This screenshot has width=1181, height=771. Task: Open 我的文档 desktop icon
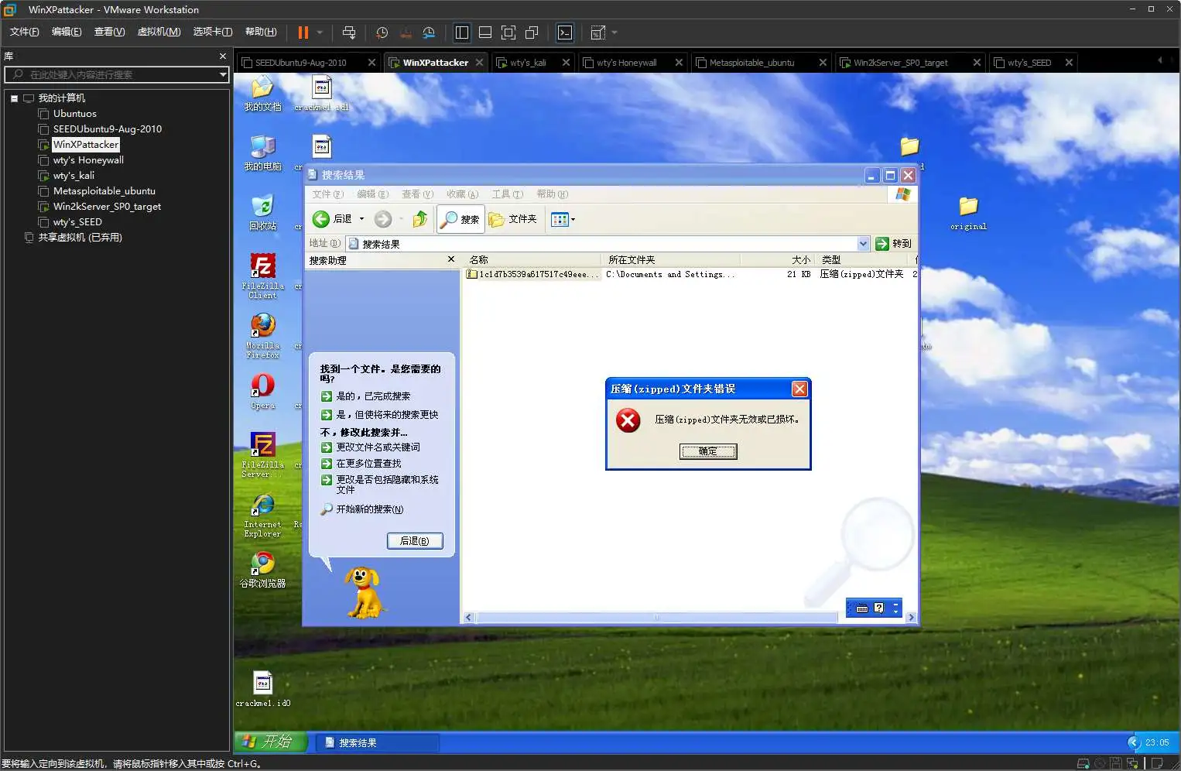[x=262, y=94]
